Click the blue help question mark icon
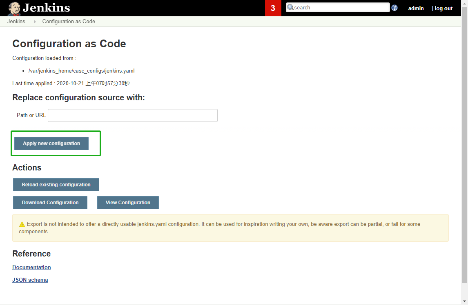 point(394,7)
